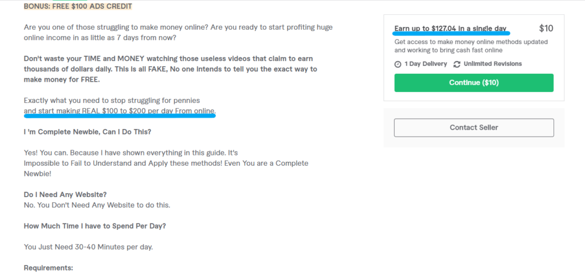Viewport: 585px width, 276px height.
Task: Click the Requirements: heading
Action: click(49, 268)
